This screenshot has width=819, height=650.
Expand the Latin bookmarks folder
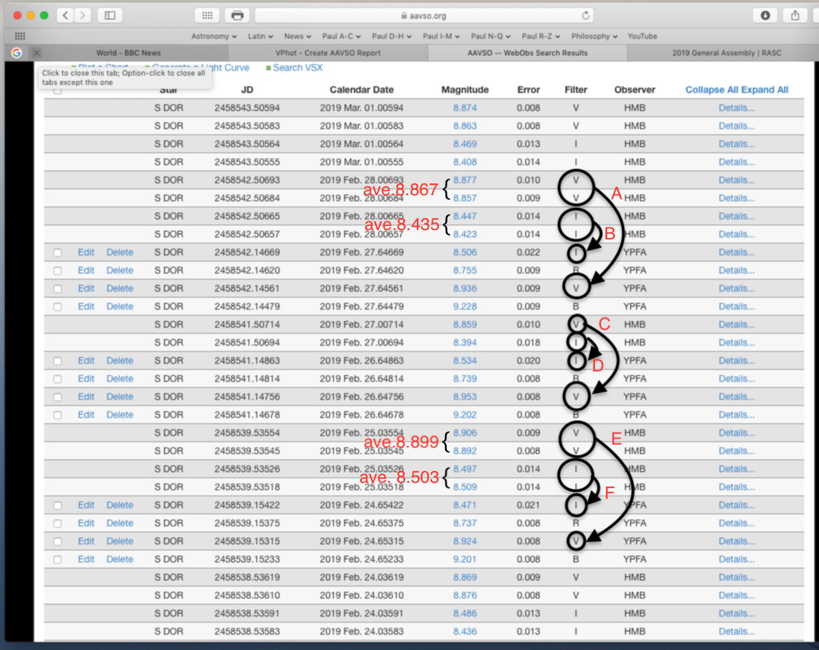click(x=260, y=36)
